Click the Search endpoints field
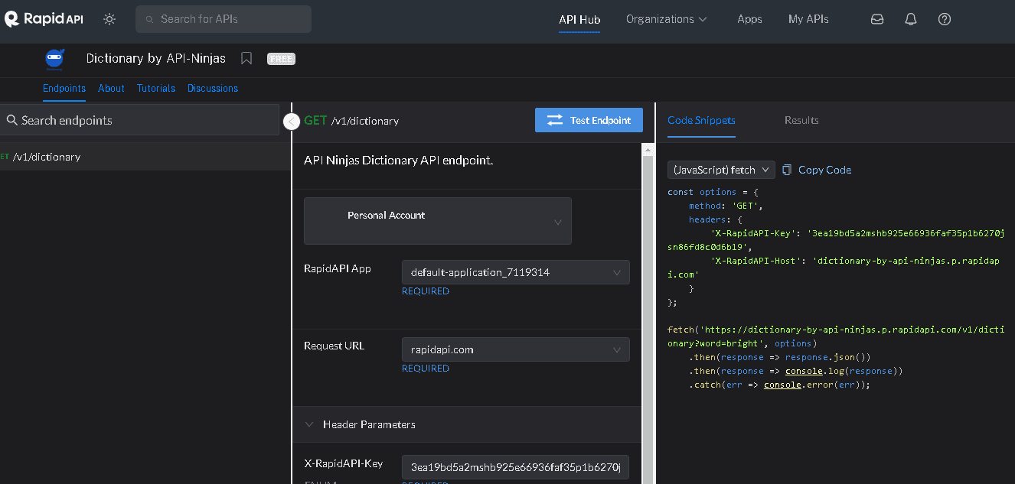1015x484 pixels. 139,120
